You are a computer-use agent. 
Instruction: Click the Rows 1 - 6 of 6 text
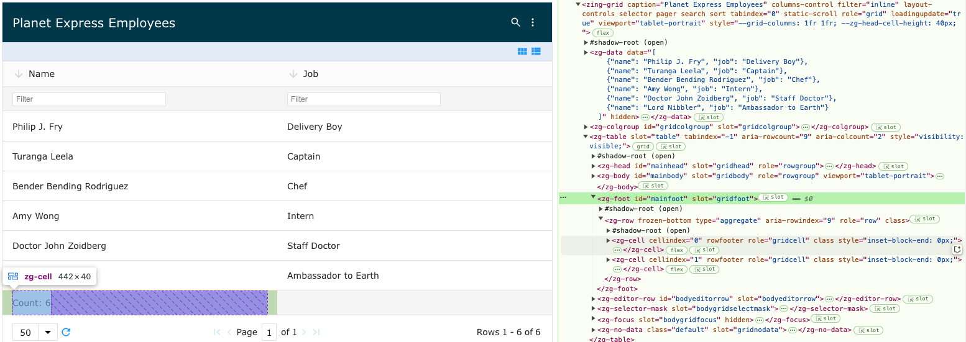(x=508, y=332)
